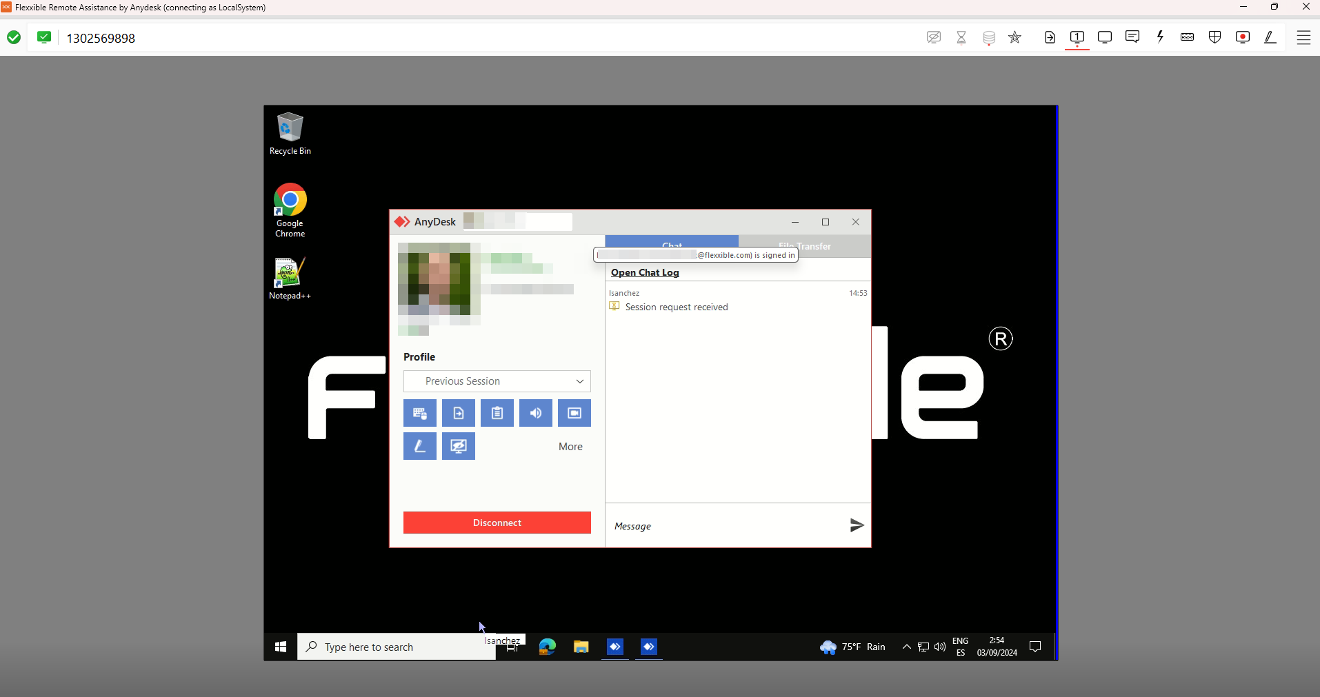Click green monitor session tab icon

point(44,37)
